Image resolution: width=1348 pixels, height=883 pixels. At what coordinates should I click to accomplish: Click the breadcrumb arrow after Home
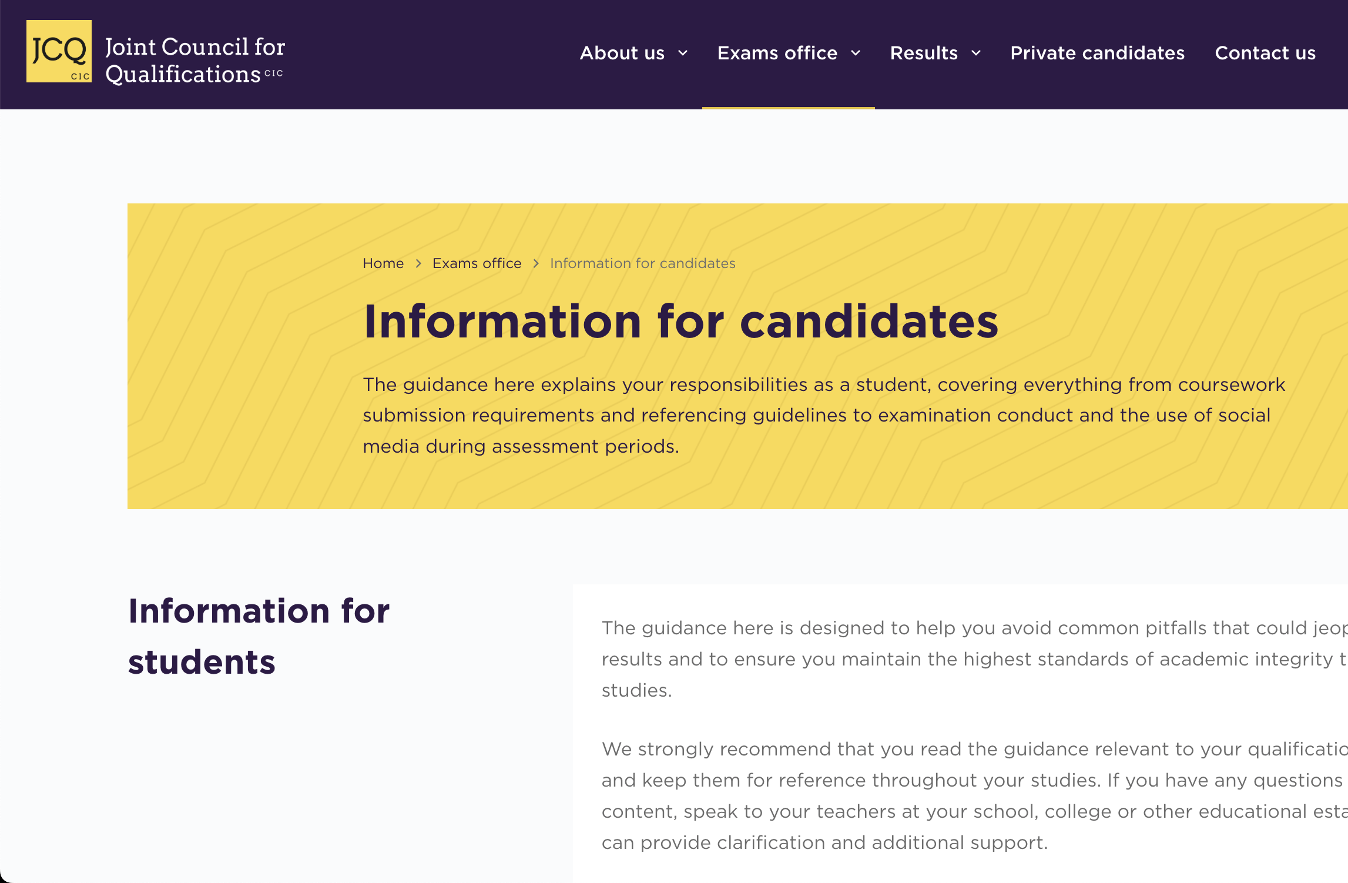click(x=418, y=263)
